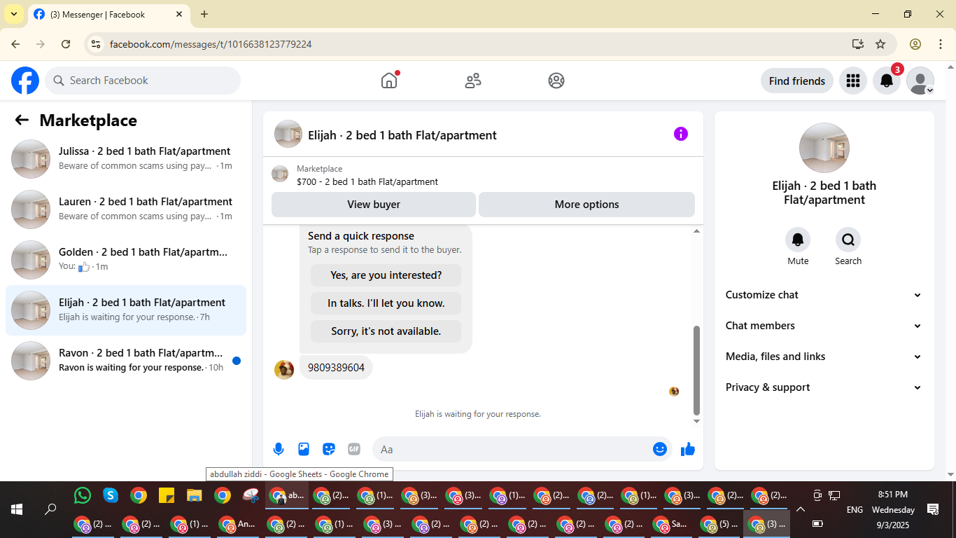
Task: Expand the Chat members section
Action: tap(824, 326)
